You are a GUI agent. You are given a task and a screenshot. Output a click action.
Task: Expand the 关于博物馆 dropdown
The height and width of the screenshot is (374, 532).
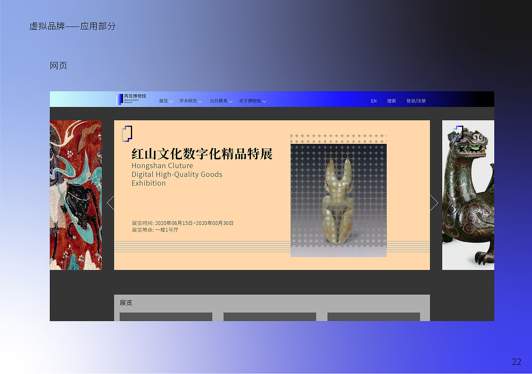pos(265,101)
